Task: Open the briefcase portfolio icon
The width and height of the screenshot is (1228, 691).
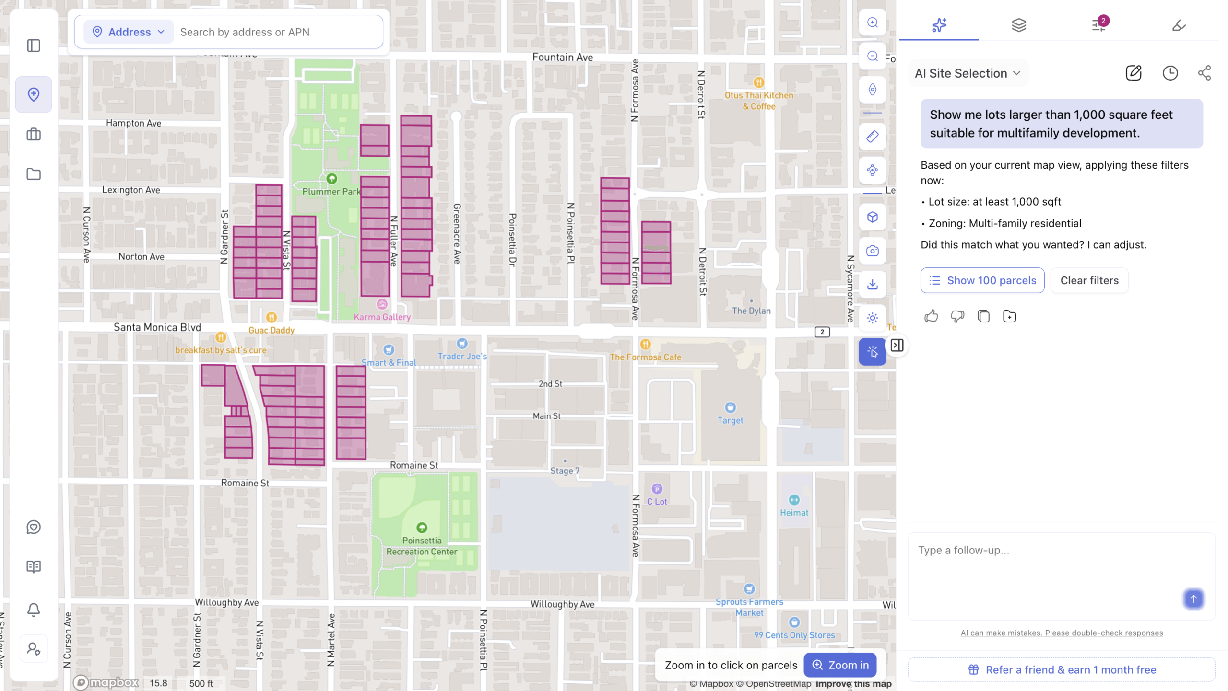Action: tap(34, 134)
